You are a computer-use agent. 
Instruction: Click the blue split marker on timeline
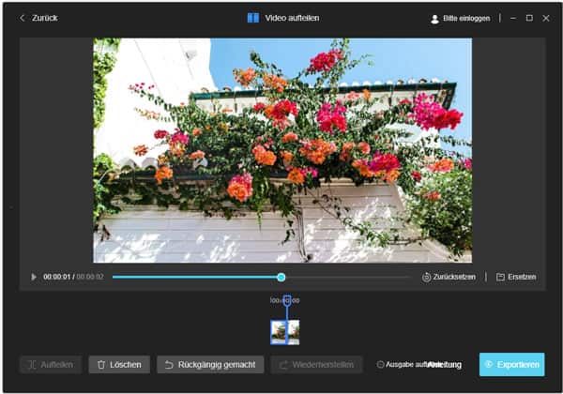pos(286,303)
